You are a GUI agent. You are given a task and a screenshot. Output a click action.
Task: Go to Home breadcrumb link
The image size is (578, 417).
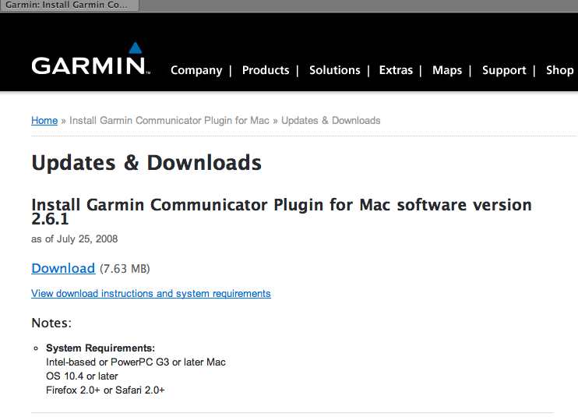(44, 120)
